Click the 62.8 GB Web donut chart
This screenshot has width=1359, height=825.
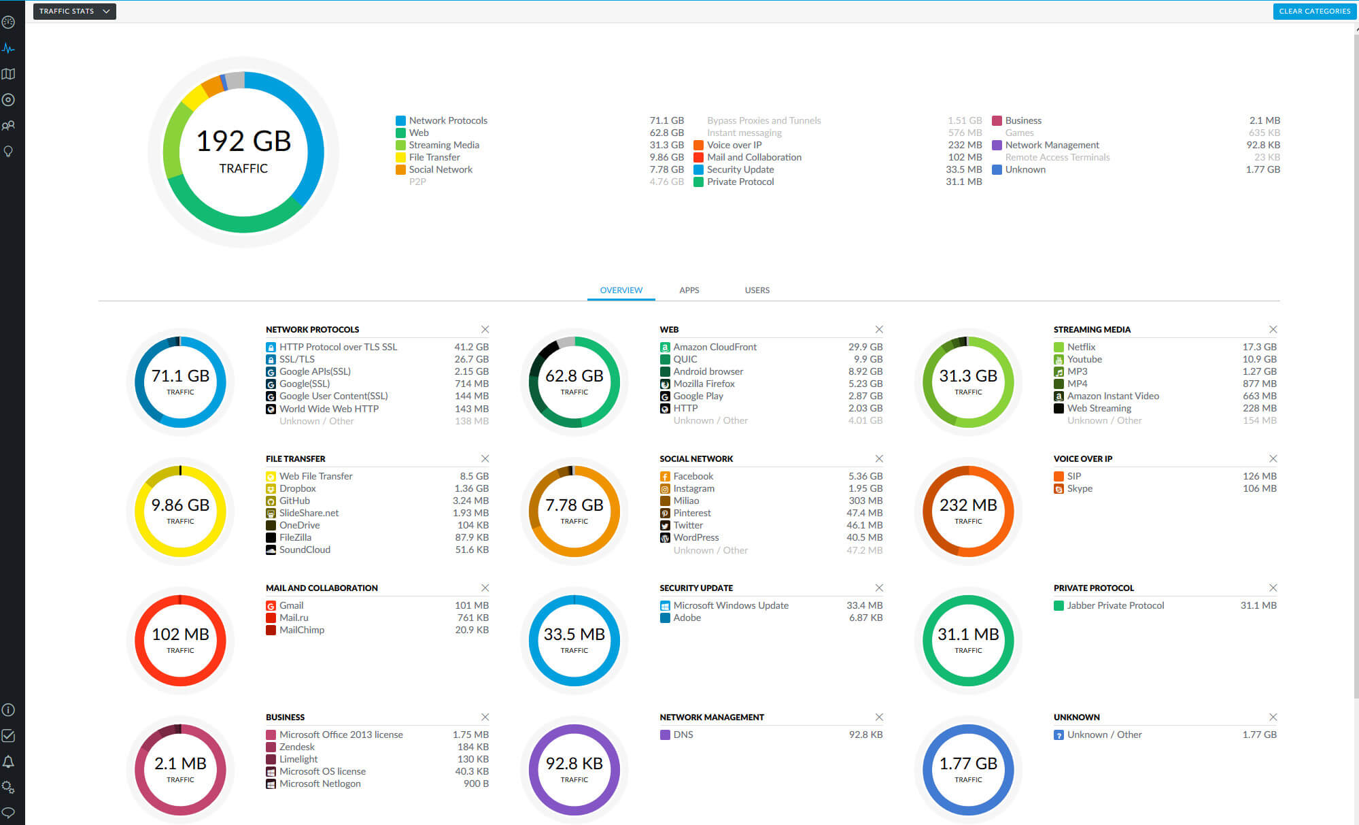tap(574, 382)
